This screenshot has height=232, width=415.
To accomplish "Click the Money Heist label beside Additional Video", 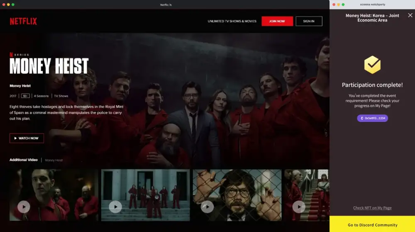I will pyautogui.click(x=54, y=160).
